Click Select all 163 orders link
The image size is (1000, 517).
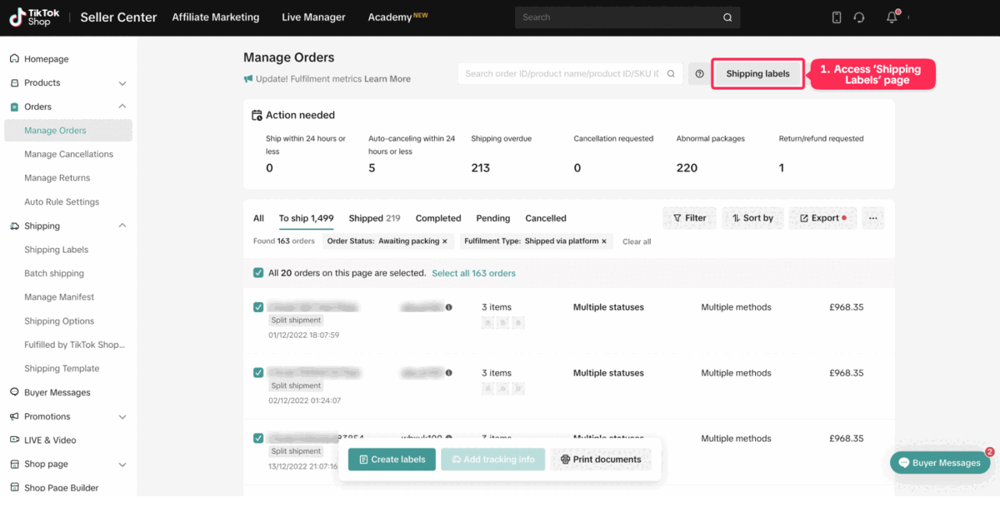pos(473,273)
